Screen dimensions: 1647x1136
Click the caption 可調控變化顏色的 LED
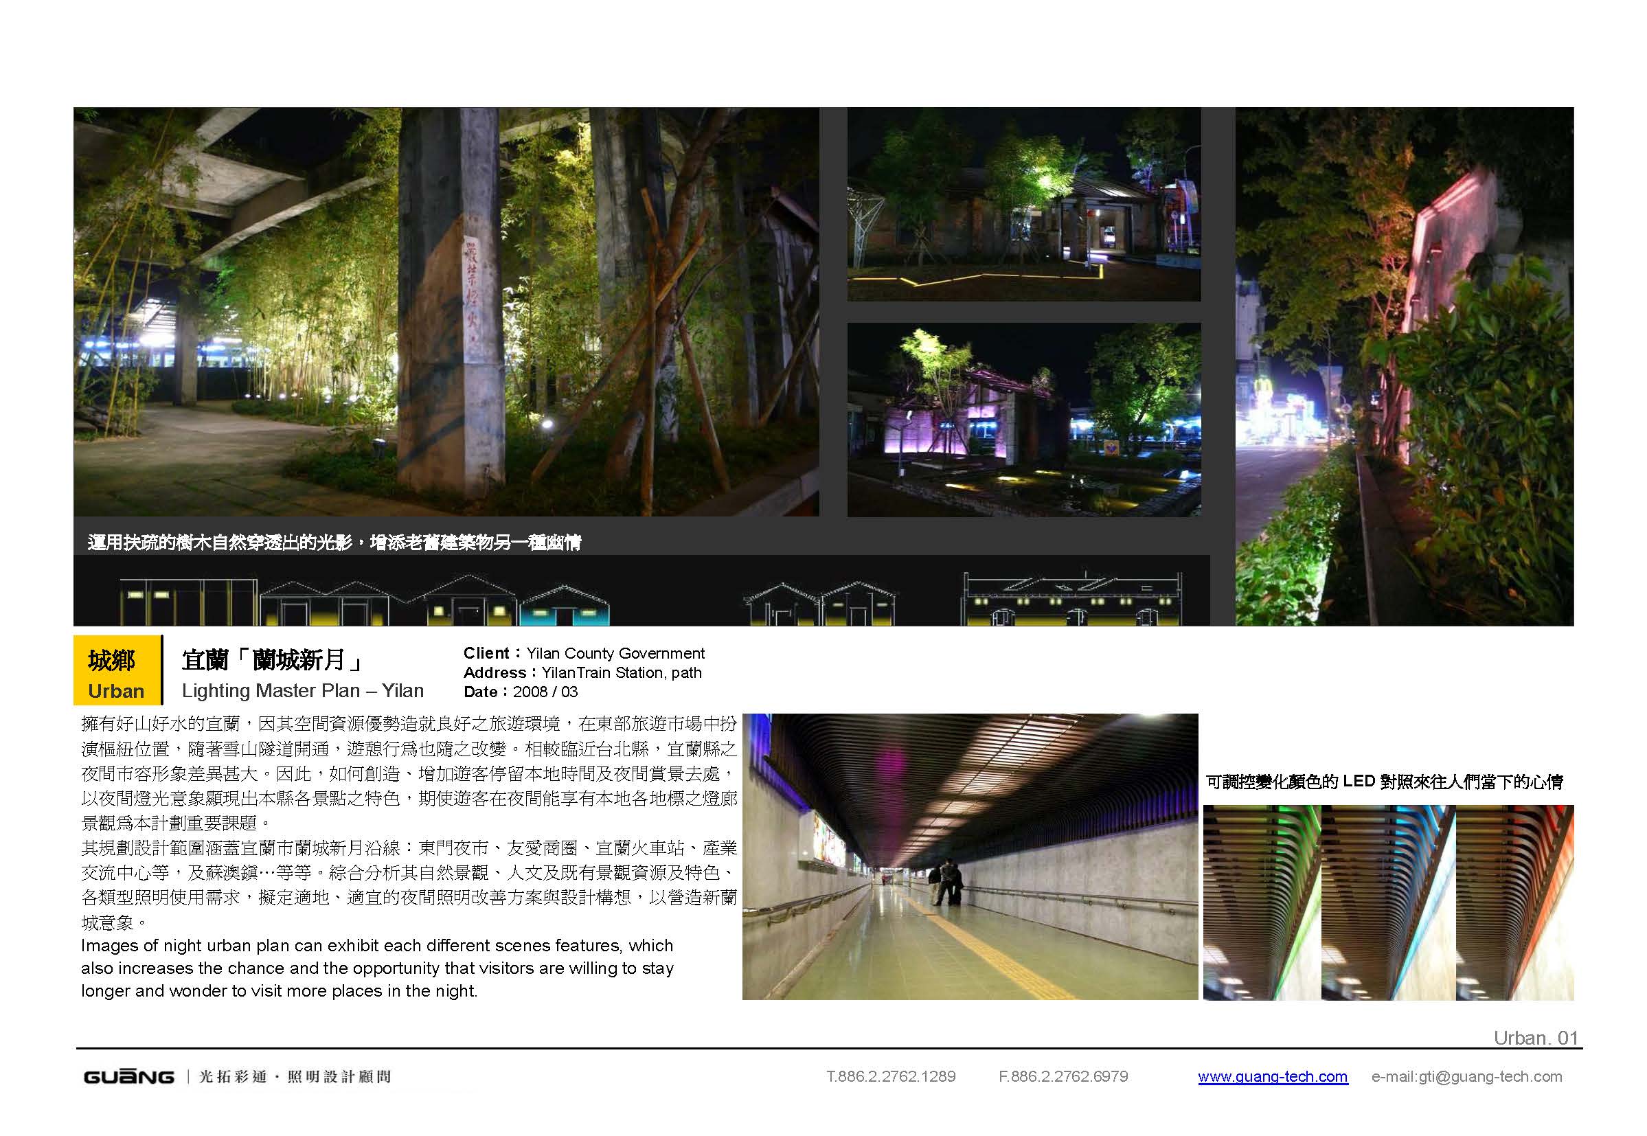point(1385,782)
